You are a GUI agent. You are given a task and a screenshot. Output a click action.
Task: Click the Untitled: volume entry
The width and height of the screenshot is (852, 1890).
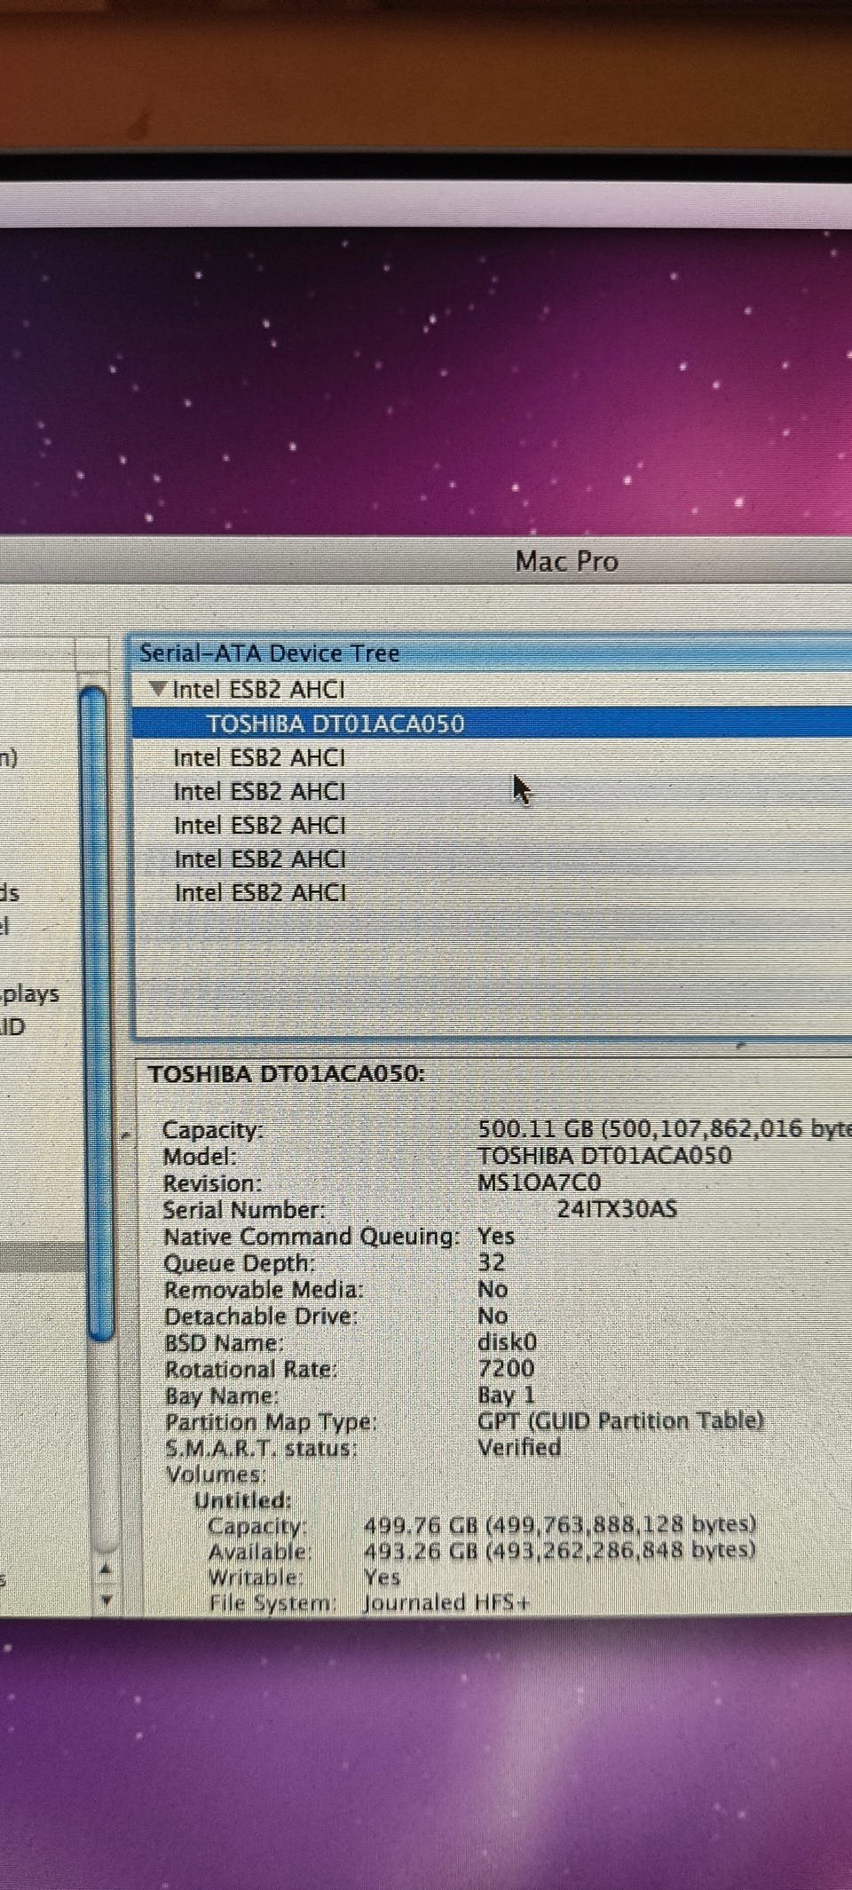pos(243,1499)
